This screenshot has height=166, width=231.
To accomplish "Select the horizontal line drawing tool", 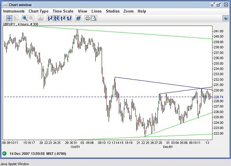I will pyautogui.click(x=63, y=18).
